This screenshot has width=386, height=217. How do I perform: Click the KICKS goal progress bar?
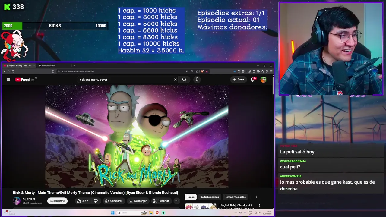tap(55, 26)
